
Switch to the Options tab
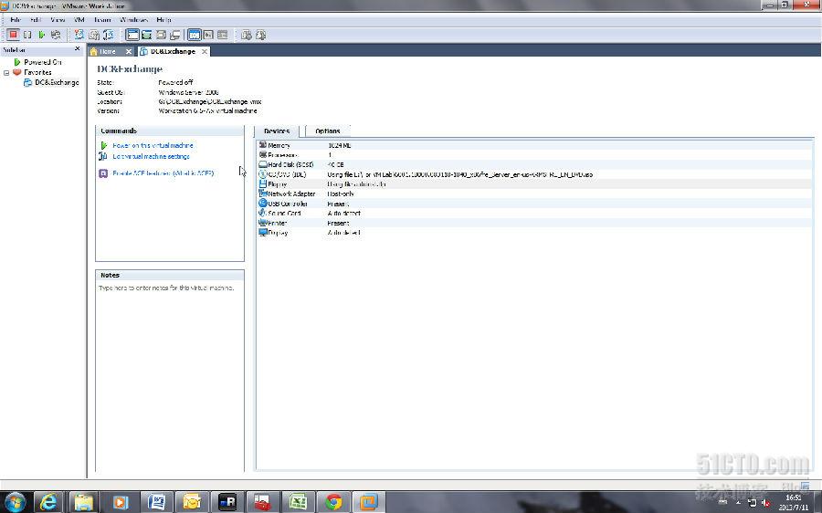[x=328, y=131]
